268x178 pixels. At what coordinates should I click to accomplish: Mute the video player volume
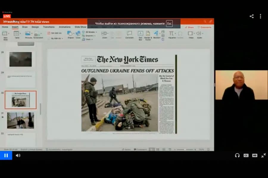click(x=18, y=155)
